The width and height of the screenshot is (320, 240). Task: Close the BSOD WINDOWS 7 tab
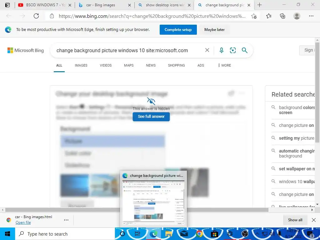[70, 5]
